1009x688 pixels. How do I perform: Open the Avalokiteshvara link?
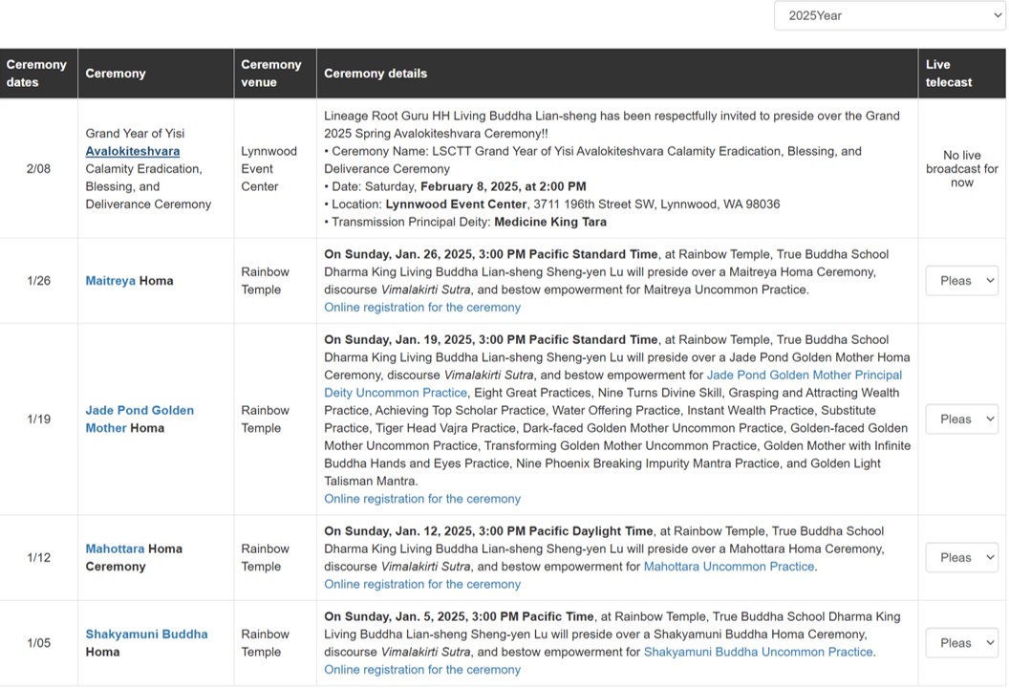[x=133, y=151]
